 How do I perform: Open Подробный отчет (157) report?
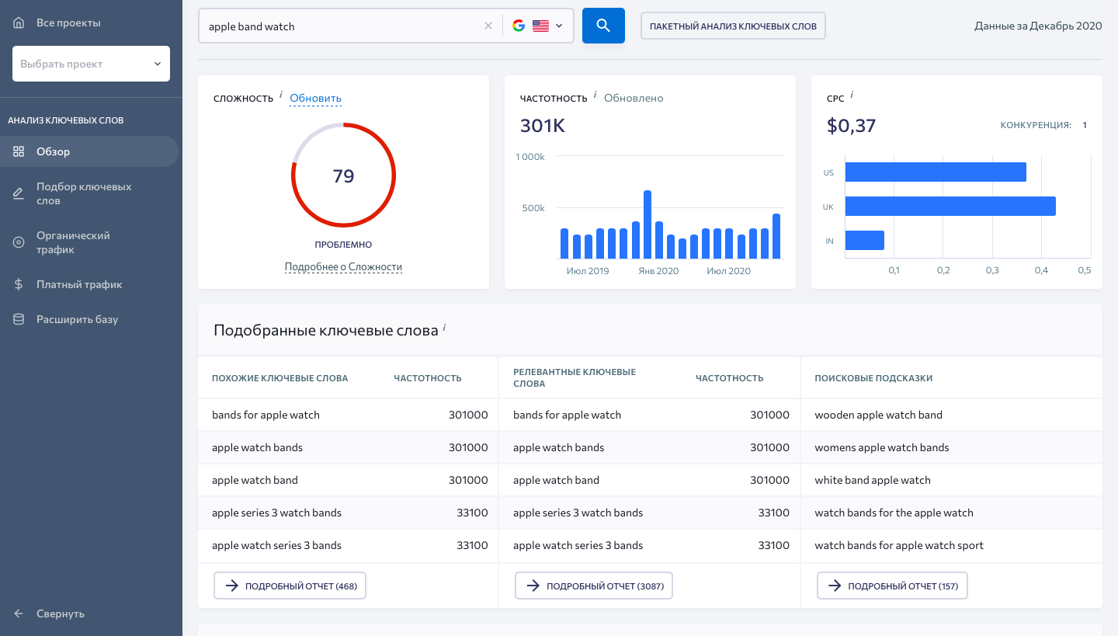pyautogui.click(x=892, y=586)
